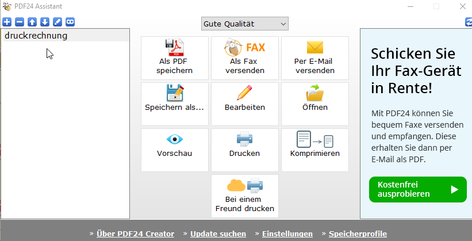Click the Öffnen folder tile
This screenshot has height=241, width=472.
click(x=315, y=104)
